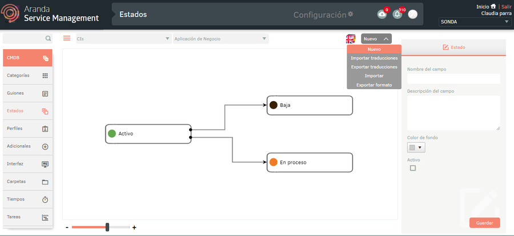Click the language flag icon

coord(351,39)
